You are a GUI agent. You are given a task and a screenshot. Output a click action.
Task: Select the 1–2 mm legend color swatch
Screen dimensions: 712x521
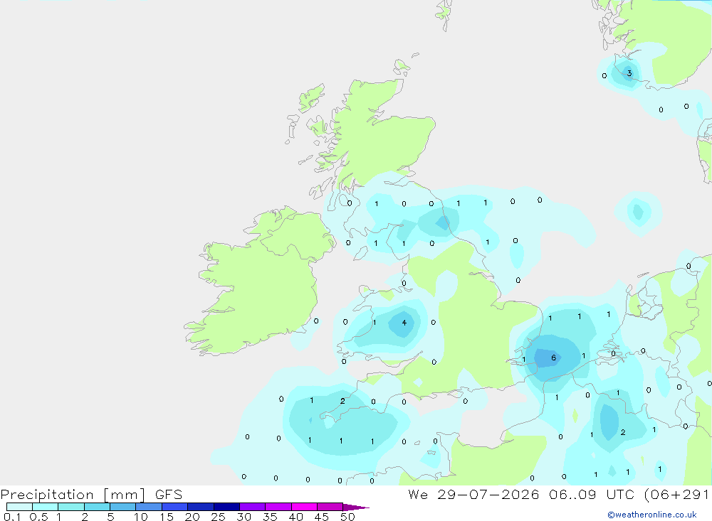pyautogui.click(x=70, y=507)
